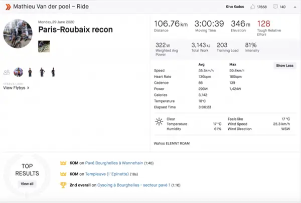Click the wind direction value WSW
Screen dimensions: 301x203
pyautogui.click(x=285, y=129)
